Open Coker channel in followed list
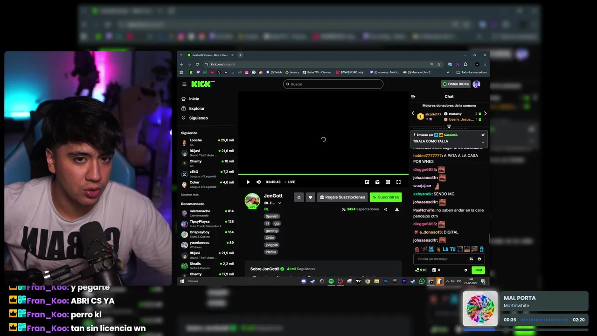The width and height of the screenshot is (597, 336). (208, 184)
